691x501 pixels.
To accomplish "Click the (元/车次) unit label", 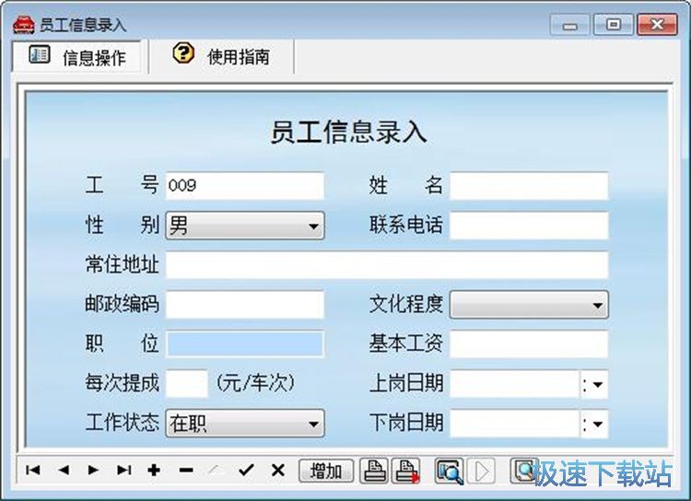I will click(x=255, y=382).
